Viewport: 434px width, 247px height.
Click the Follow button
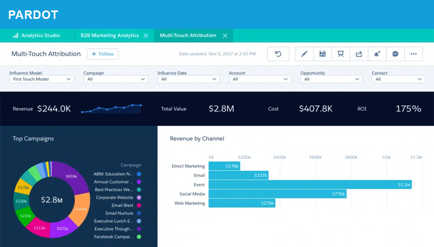click(103, 54)
